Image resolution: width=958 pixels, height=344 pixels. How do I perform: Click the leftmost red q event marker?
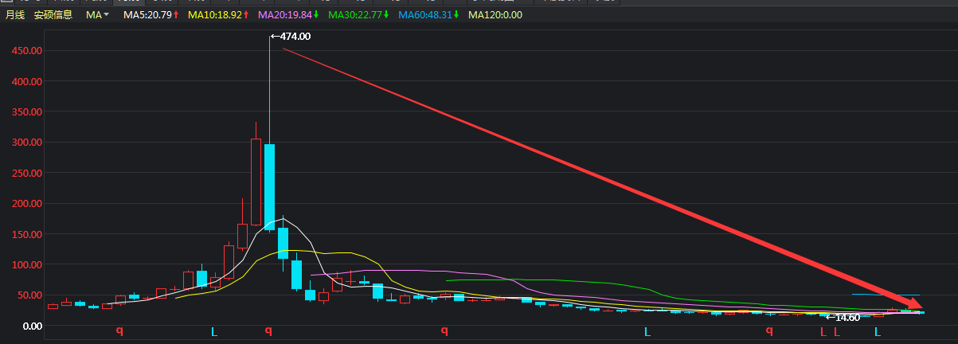click(119, 330)
